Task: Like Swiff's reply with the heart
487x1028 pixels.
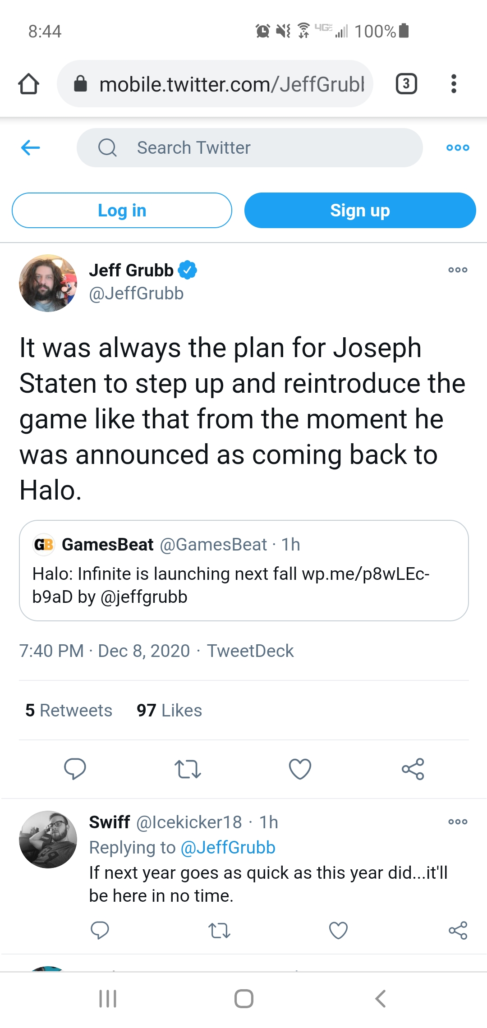Action: (338, 930)
